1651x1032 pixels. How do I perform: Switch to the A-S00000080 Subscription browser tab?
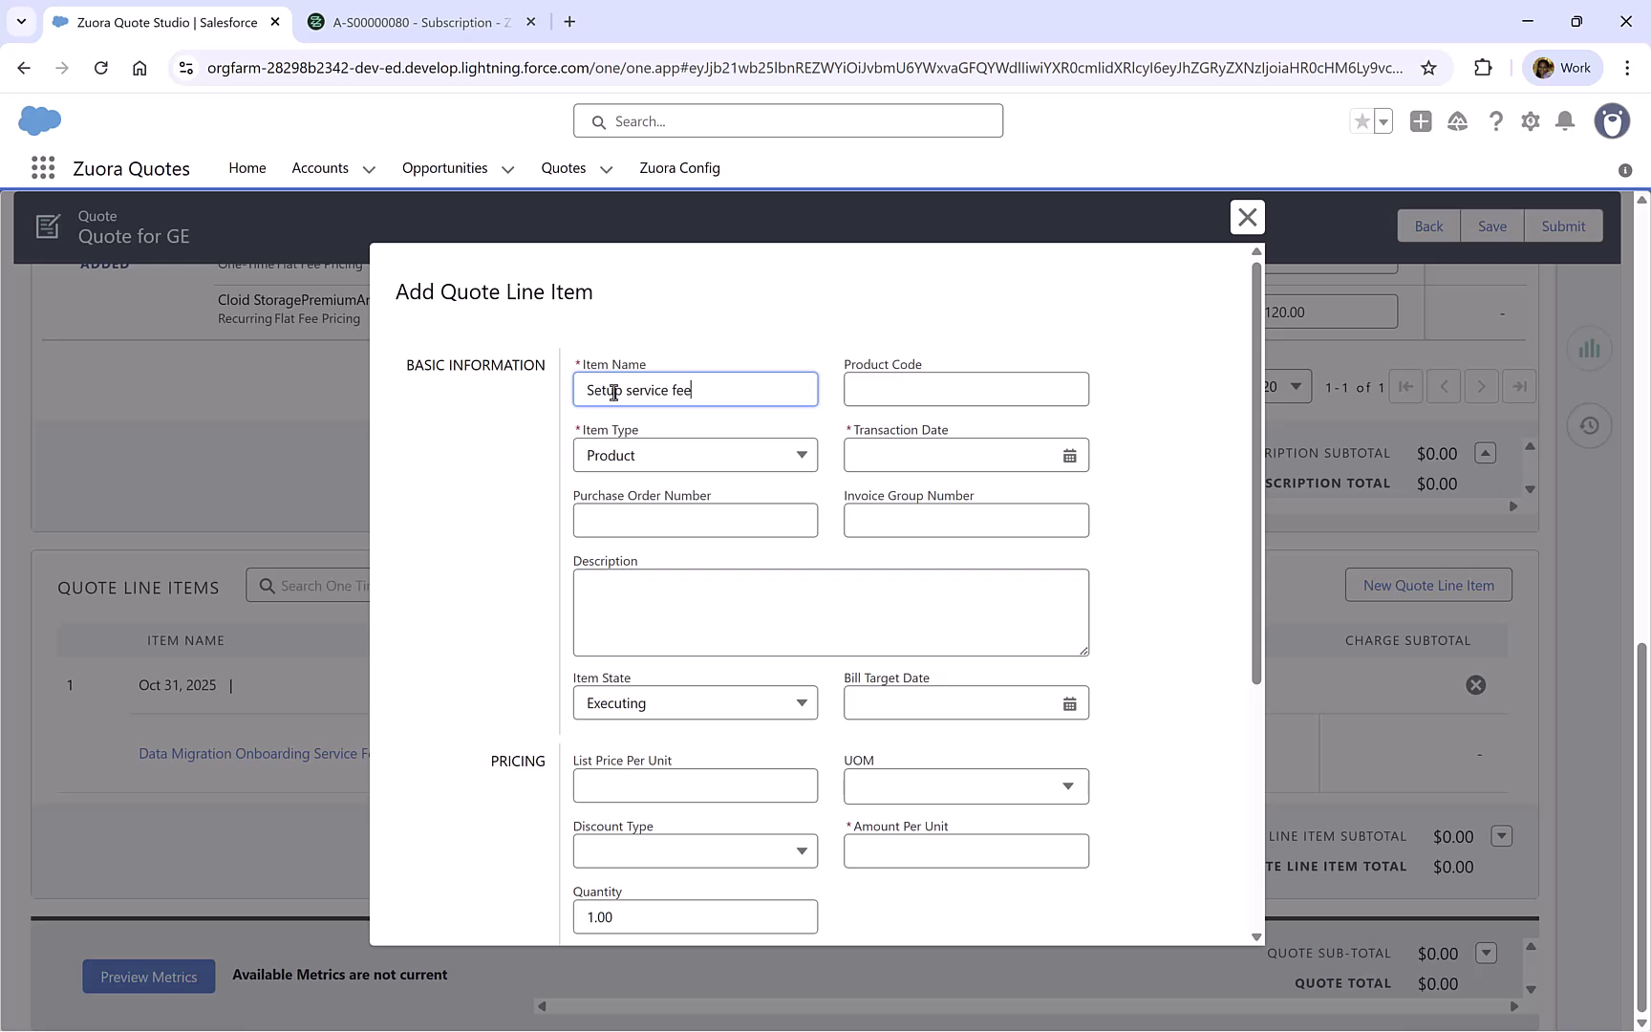click(x=413, y=21)
